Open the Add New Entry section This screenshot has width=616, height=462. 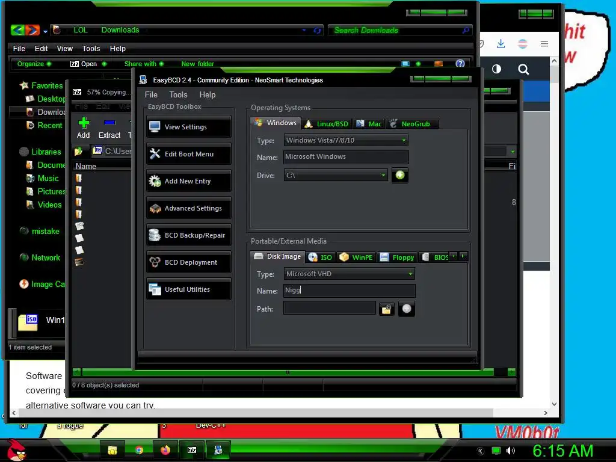coord(188,181)
